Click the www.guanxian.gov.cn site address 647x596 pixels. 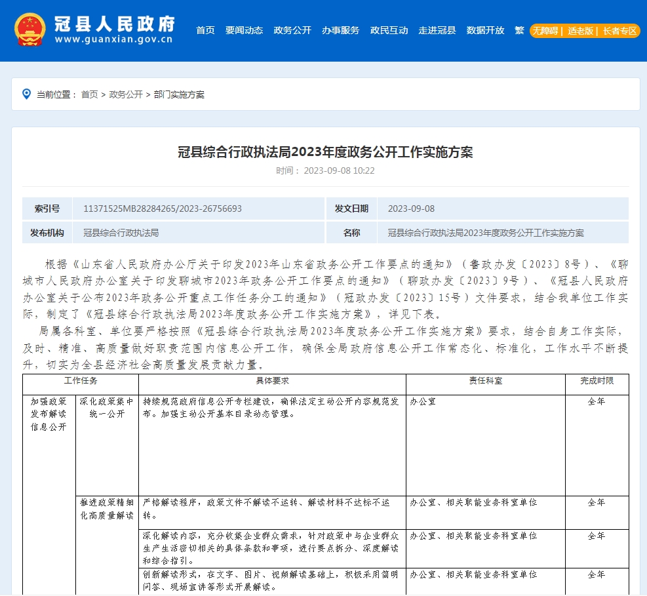click(113, 39)
